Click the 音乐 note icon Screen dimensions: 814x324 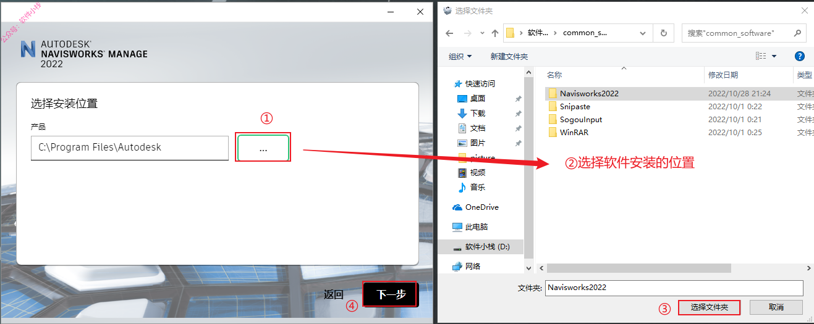[x=462, y=188]
